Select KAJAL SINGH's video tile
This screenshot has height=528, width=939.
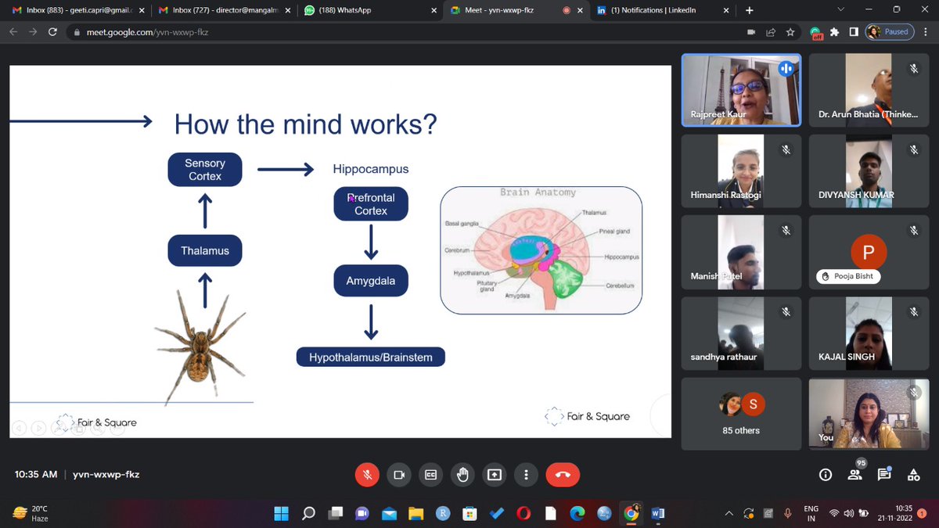(x=869, y=332)
